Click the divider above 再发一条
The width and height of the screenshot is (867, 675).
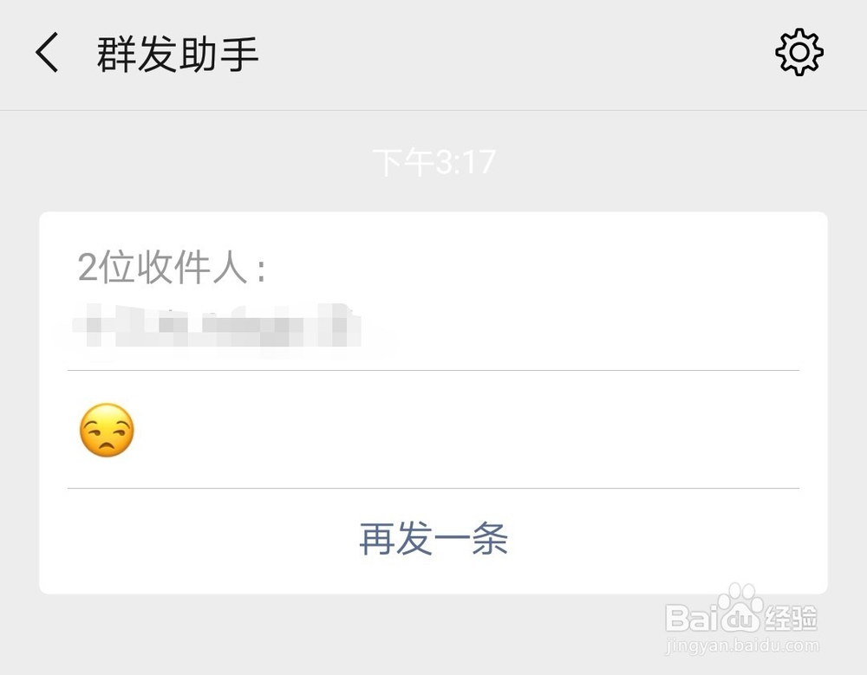coord(433,488)
